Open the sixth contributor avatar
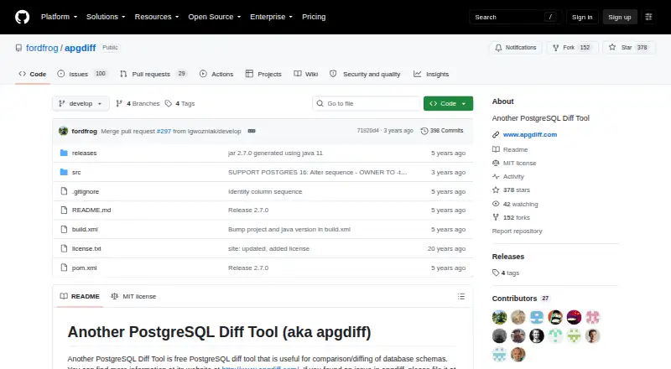Image resolution: width=671 pixels, height=369 pixels. pyautogui.click(x=593, y=317)
